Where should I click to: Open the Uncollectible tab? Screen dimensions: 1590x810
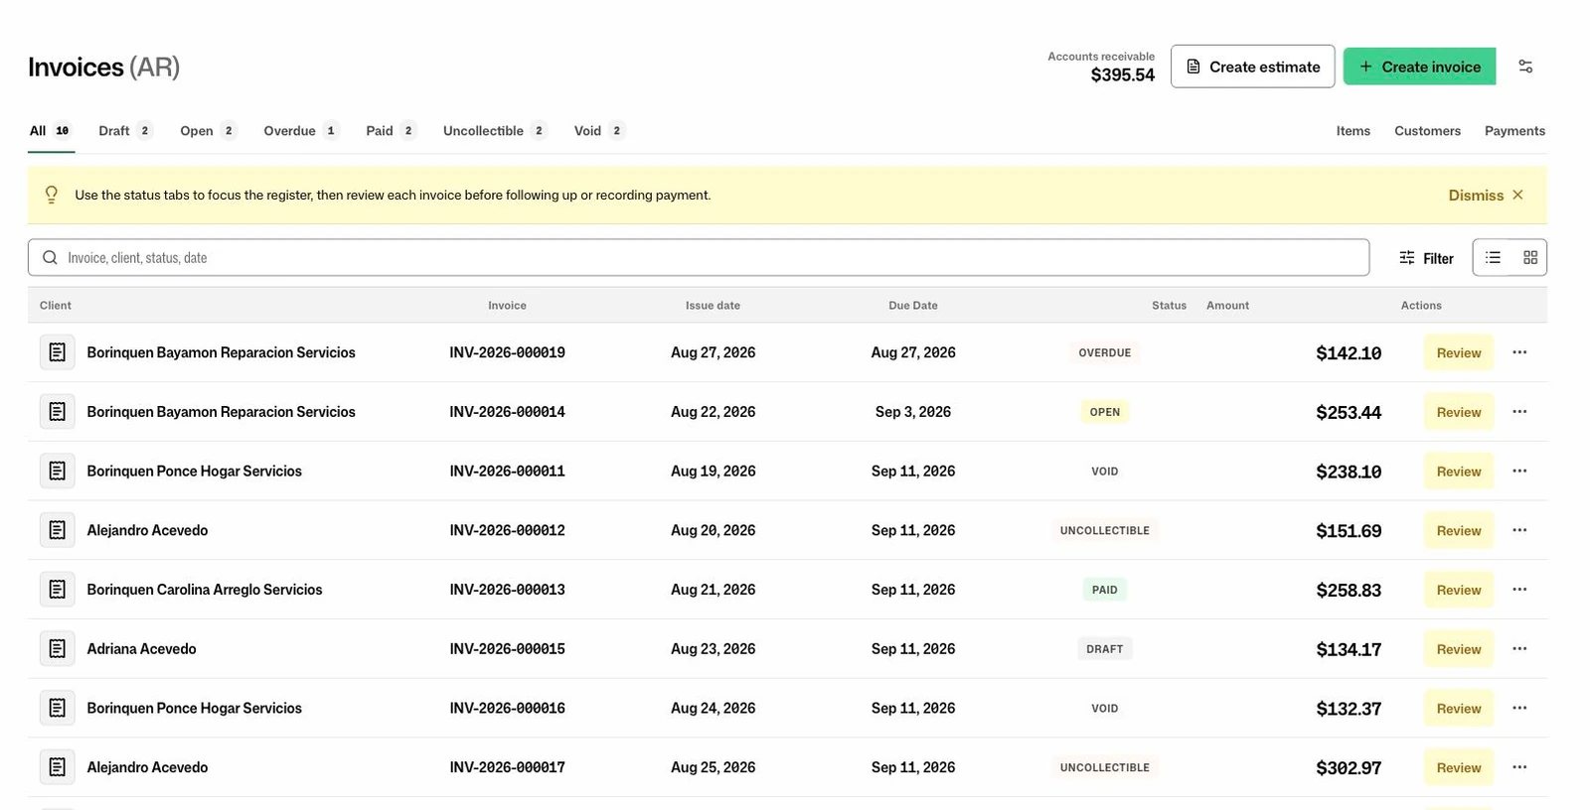tap(495, 131)
